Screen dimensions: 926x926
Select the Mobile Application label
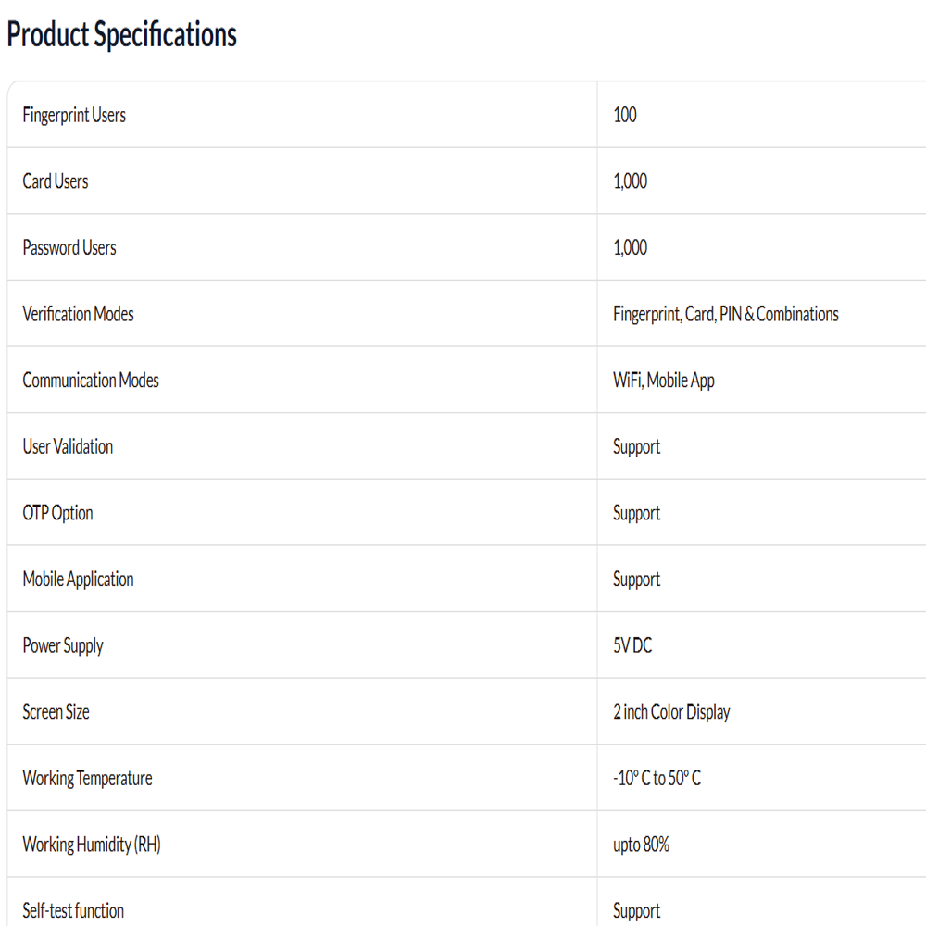pyautogui.click(x=79, y=580)
